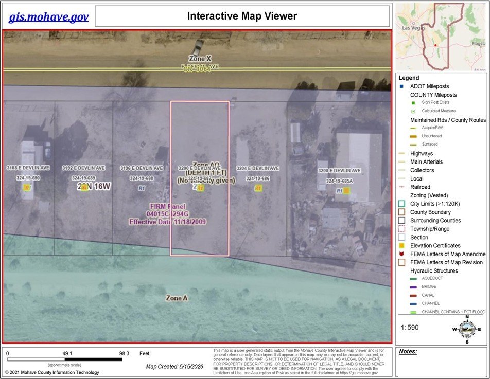Click the elevation certificate marker at 3188 E Devlin
The width and height of the screenshot is (490, 379).
(27, 188)
